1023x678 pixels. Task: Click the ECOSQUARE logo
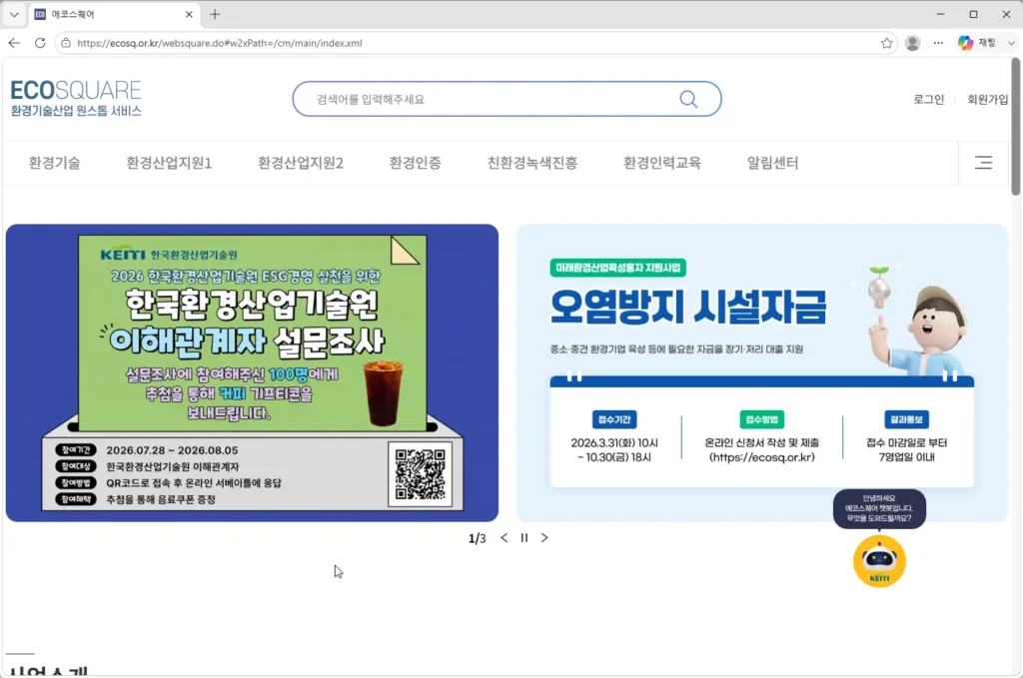point(76,99)
